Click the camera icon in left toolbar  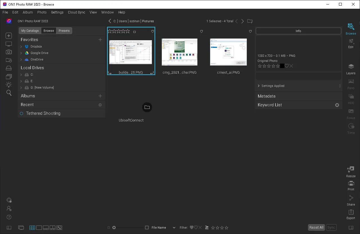click(x=9, y=52)
